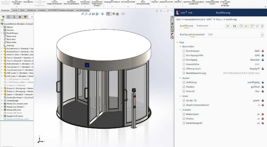Click the refresh icon in Lino Hub toolbar
This screenshot has height=147, width=267.
(x=257, y=26)
